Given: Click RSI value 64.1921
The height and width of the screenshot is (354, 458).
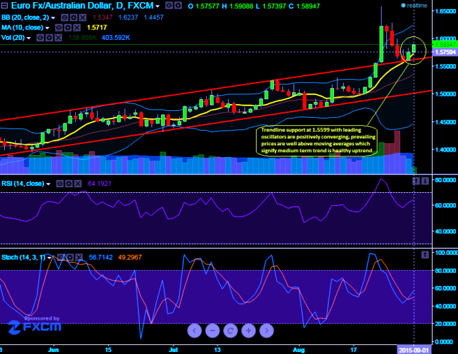Looking at the screenshot, I should click(x=100, y=184).
